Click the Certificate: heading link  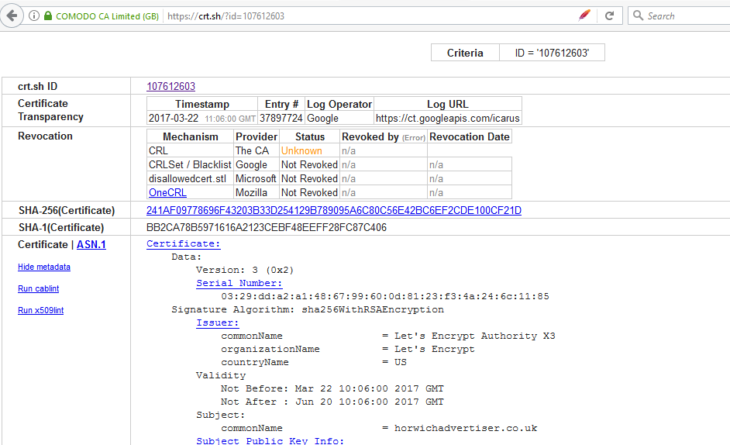(184, 243)
